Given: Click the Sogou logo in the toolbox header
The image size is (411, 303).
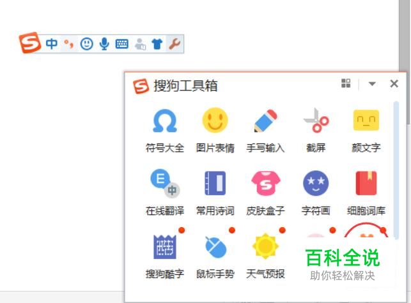Looking at the screenshot, I should (x=141, y=86).
